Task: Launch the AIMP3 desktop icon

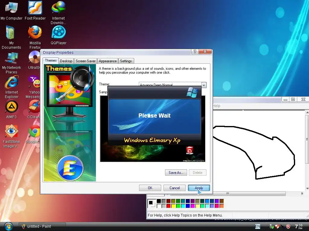Action: tap(11, 109)
